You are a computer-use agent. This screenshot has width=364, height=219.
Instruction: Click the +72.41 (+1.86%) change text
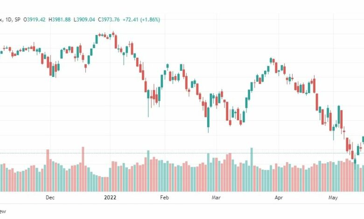[x=141, y=20]
